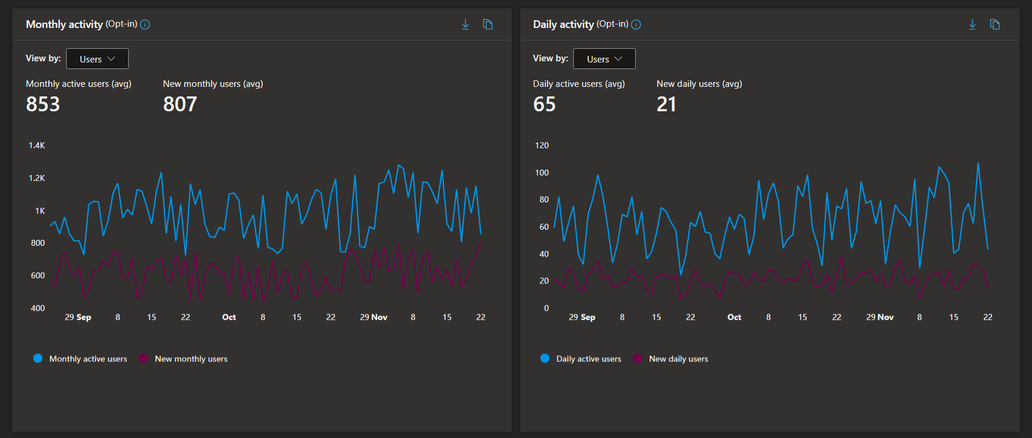The height and width of the screenshot is (438, 1032).
Task: Toggle the New daily users legend series
Action: [x=671, y=359]
